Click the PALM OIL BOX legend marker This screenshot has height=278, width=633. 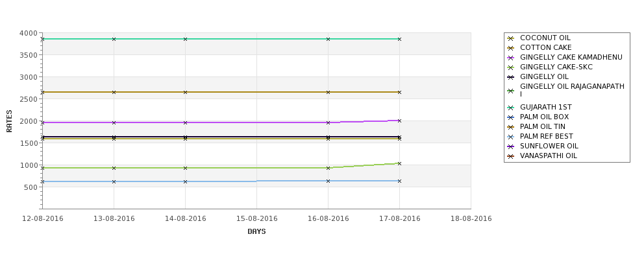511,117
